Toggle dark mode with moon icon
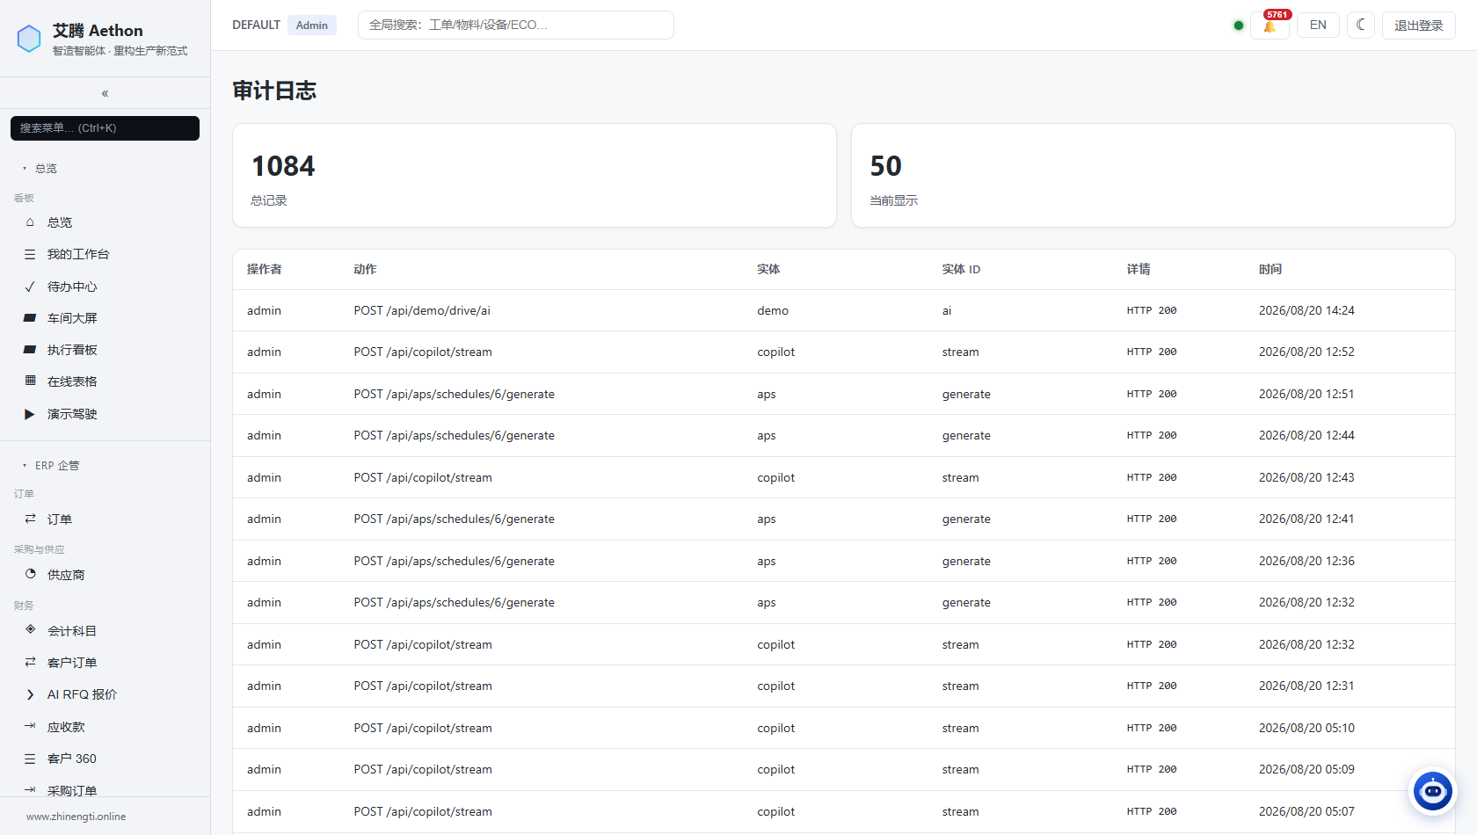The image size is (1477, 835). (1361, 25)
